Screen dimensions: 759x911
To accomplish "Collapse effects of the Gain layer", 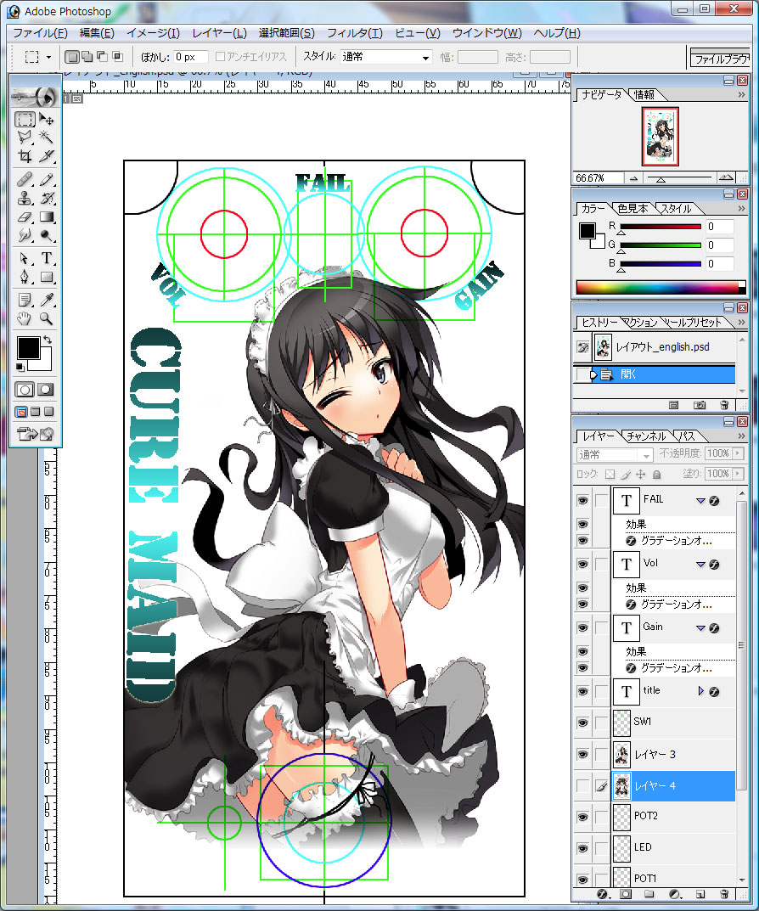I will pos(700,628).
